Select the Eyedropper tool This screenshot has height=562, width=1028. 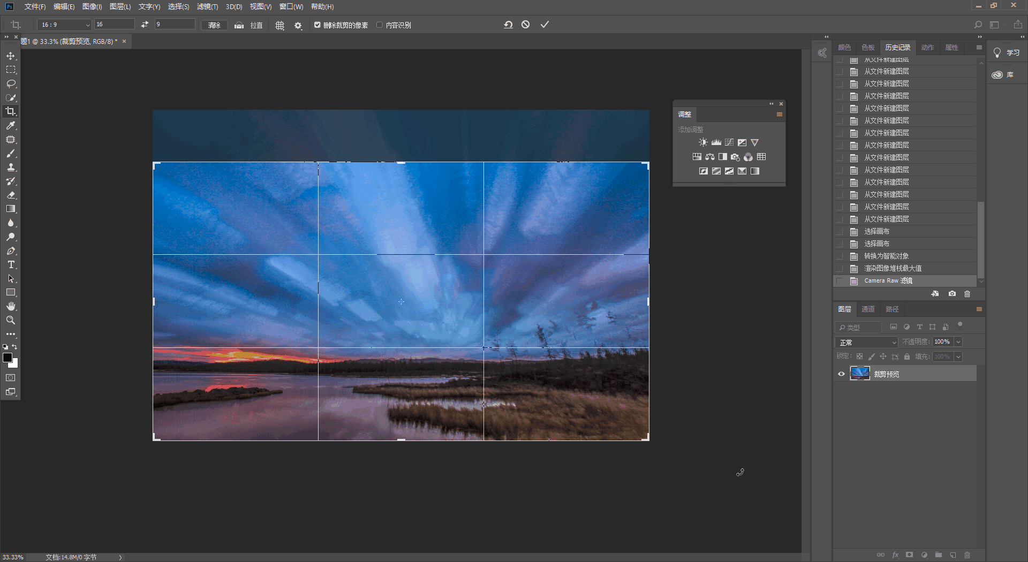click(x=11, y=125)
